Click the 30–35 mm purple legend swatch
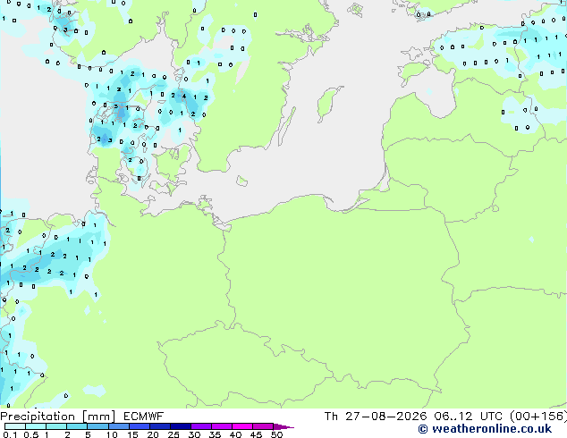 [201, 426]
